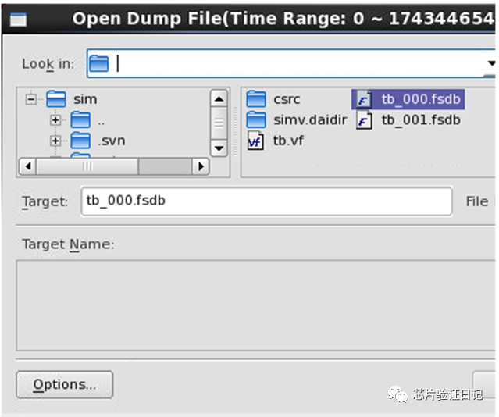Click tree horizontal scrollbar left arrow
The image size is (499, 417).
pyautogui.click(x=28, y=166)
